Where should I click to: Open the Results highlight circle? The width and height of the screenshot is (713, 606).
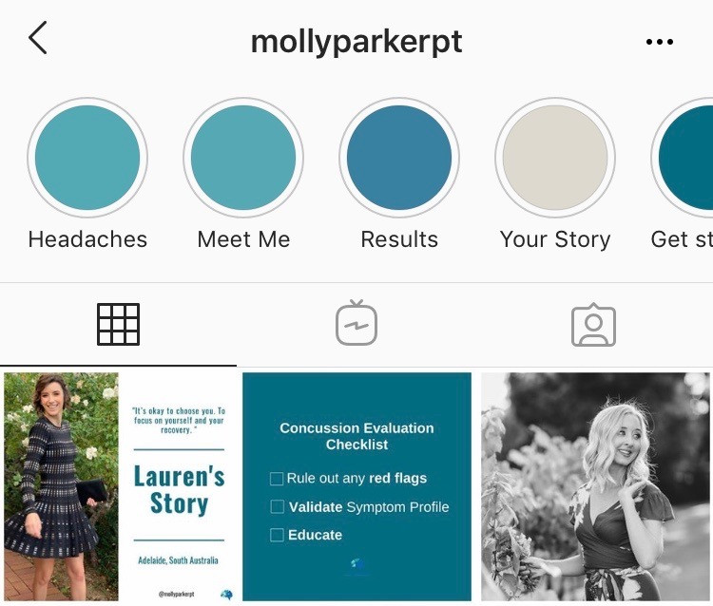(x=399, y=158)
